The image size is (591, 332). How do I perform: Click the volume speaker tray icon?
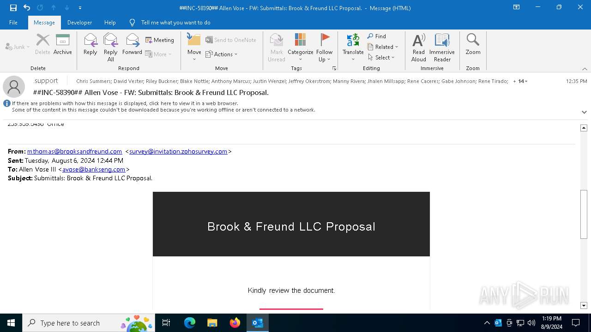coord(531,323)
